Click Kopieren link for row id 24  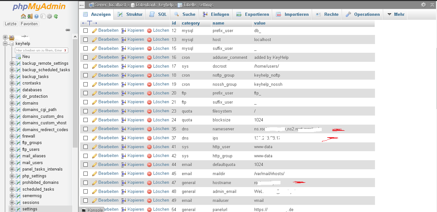tap(135, 120)
